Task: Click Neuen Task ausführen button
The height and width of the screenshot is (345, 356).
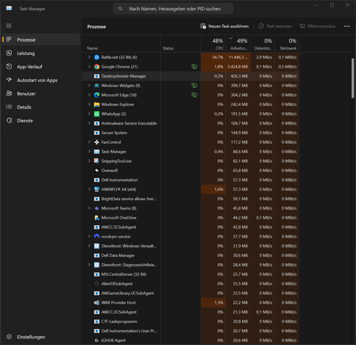Action: pos(225,26)
